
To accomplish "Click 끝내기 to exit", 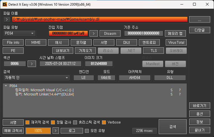I will 200,130.
